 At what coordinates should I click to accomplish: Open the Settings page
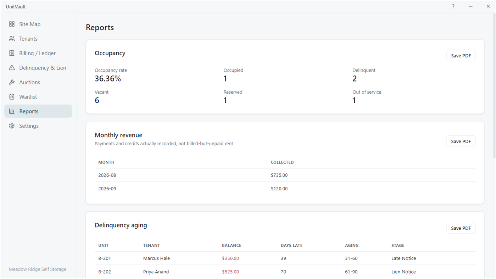click(x=38, y=126)
